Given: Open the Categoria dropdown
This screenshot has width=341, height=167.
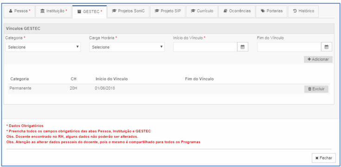Looking at the screenshot, I should (43, 47).
